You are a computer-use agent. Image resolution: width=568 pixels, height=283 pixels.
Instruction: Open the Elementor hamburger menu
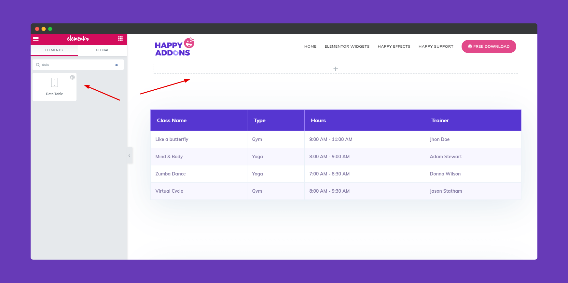pos(36,39)
